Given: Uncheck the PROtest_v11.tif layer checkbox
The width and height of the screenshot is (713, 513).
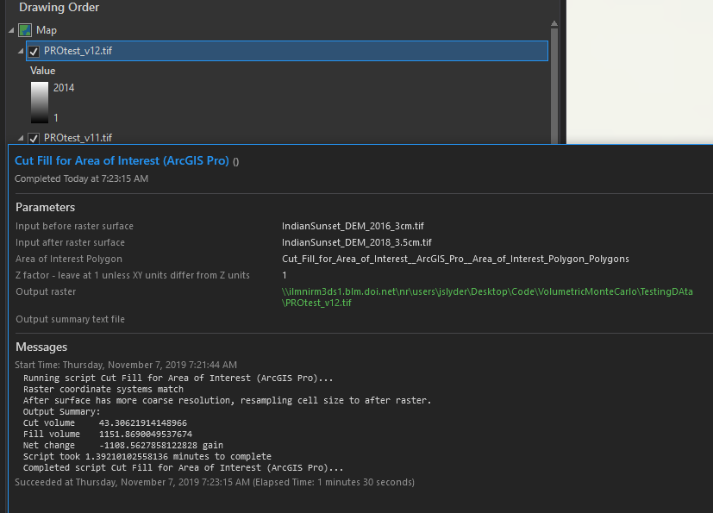Looking at the screenshot, I should point(34,138).
